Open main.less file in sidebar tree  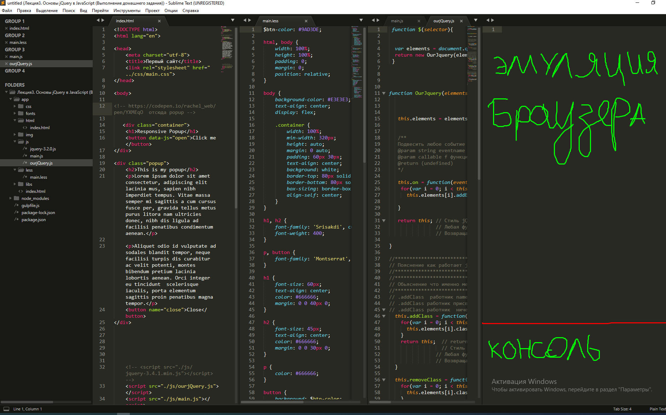coord(39,177)
